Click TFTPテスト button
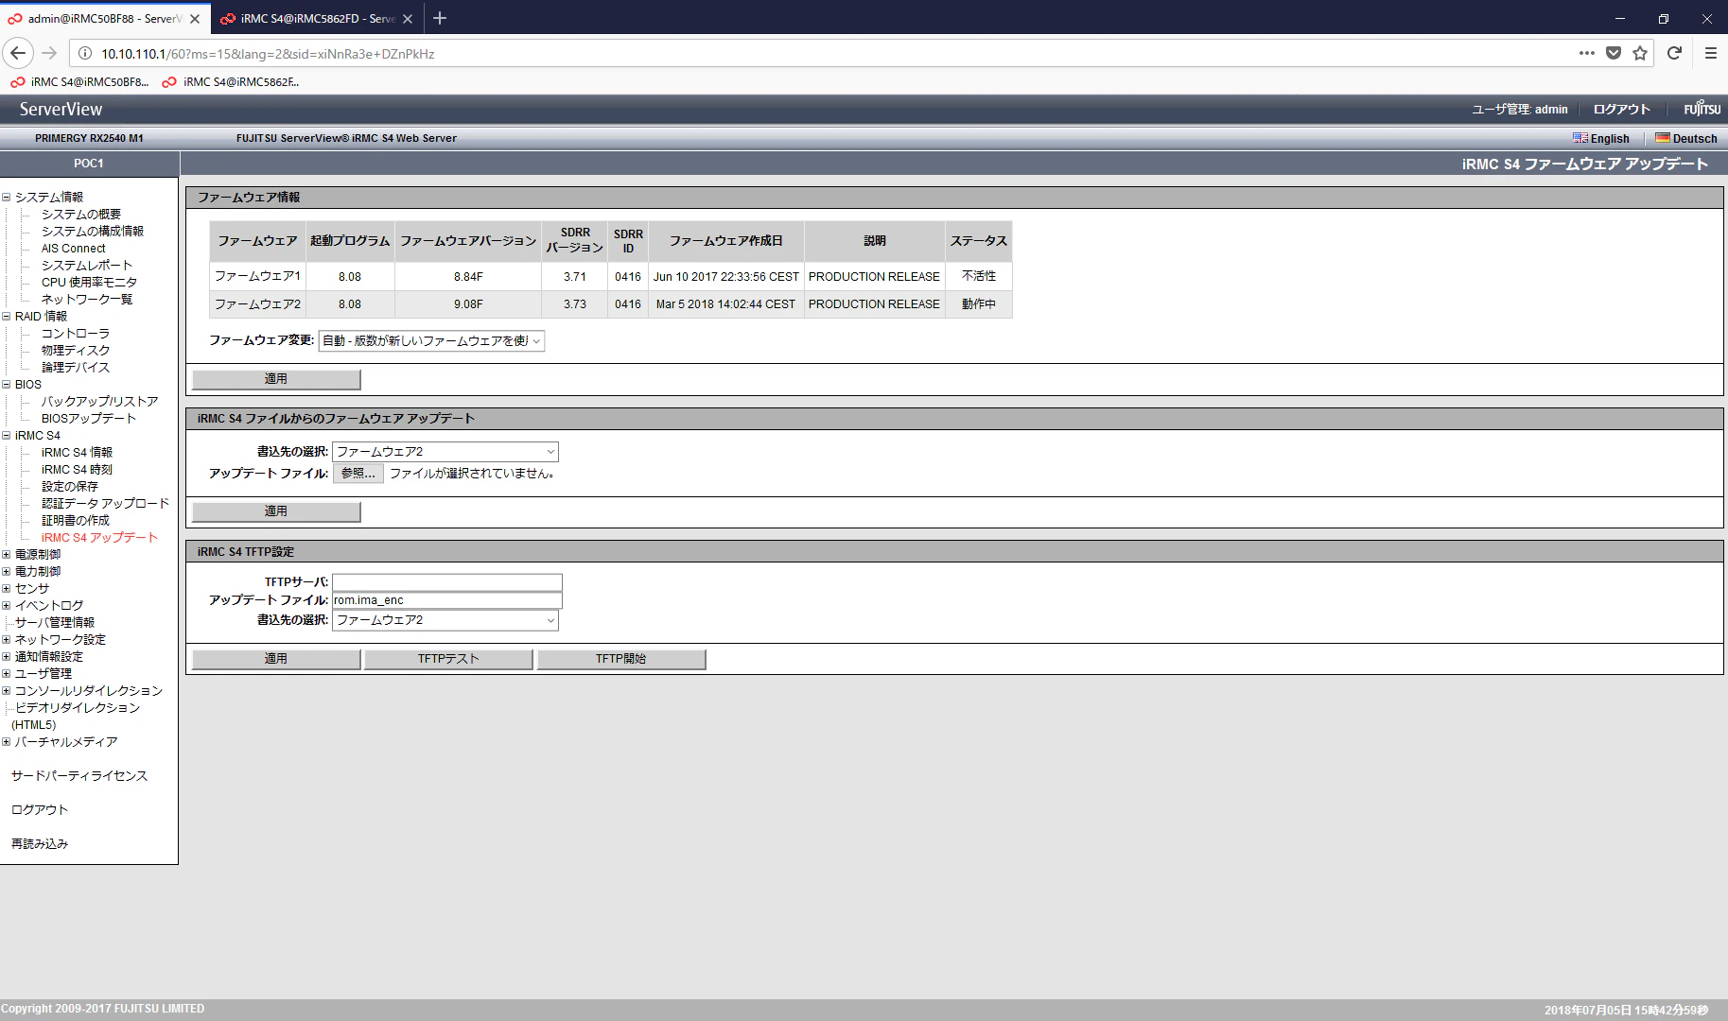 coord(448,659)
